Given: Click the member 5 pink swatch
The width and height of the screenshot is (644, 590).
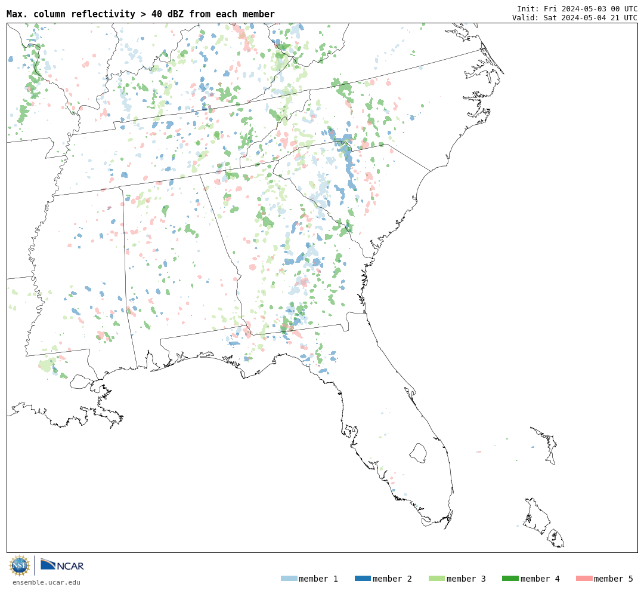Looking at the screenshot, I should (x=584, y=578).
